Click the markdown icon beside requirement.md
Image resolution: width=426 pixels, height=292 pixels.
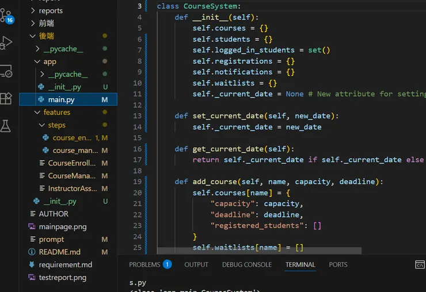32,264
